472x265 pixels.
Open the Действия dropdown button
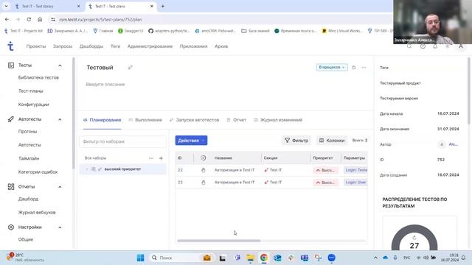[x=191, y=141]
